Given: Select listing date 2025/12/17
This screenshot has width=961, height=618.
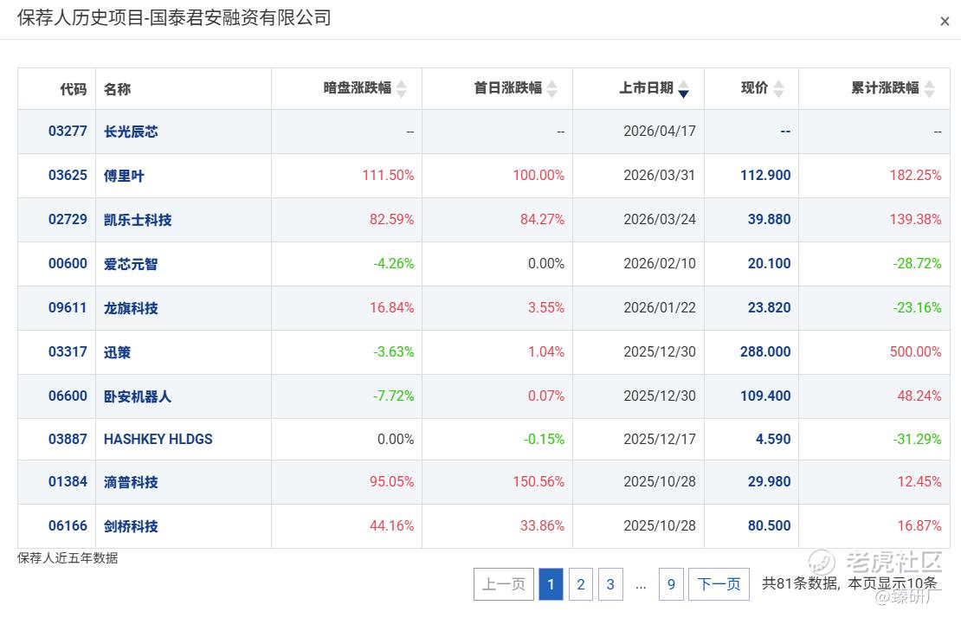Looking at the screenshot, I should click(660, 439).
